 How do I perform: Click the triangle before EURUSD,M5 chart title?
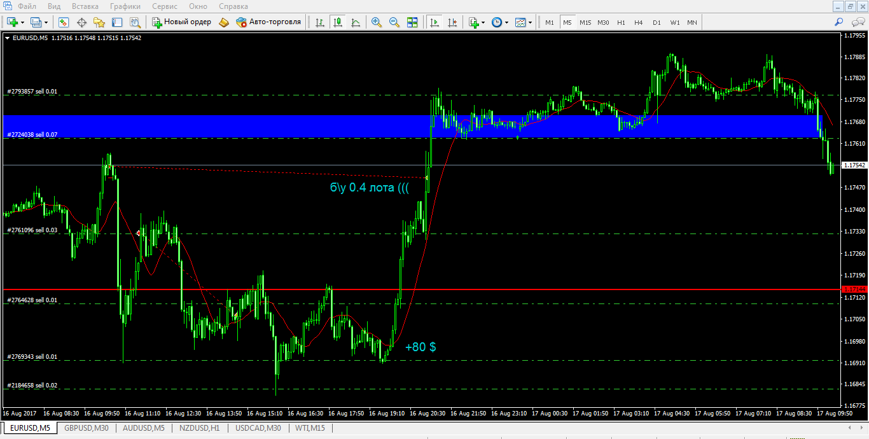8,38
